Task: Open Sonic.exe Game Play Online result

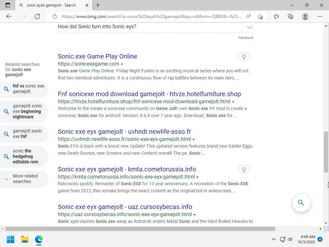Action: [97, 56]
